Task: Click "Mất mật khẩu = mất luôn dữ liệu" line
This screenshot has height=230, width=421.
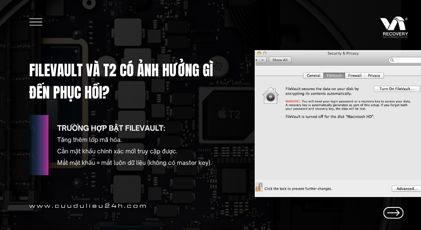Action: coord(134,163)
